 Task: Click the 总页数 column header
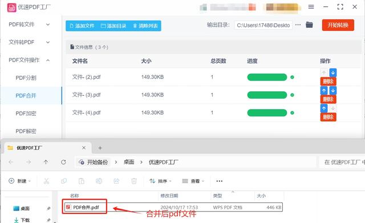pos(218,61)
